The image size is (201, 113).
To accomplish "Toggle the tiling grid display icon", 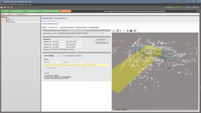I will click(121, 31).
